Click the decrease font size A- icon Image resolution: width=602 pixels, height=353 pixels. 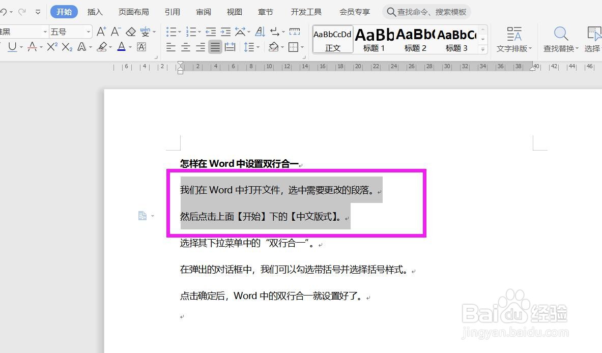116,32
